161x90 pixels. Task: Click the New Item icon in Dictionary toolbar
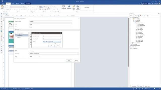point(136,16)
